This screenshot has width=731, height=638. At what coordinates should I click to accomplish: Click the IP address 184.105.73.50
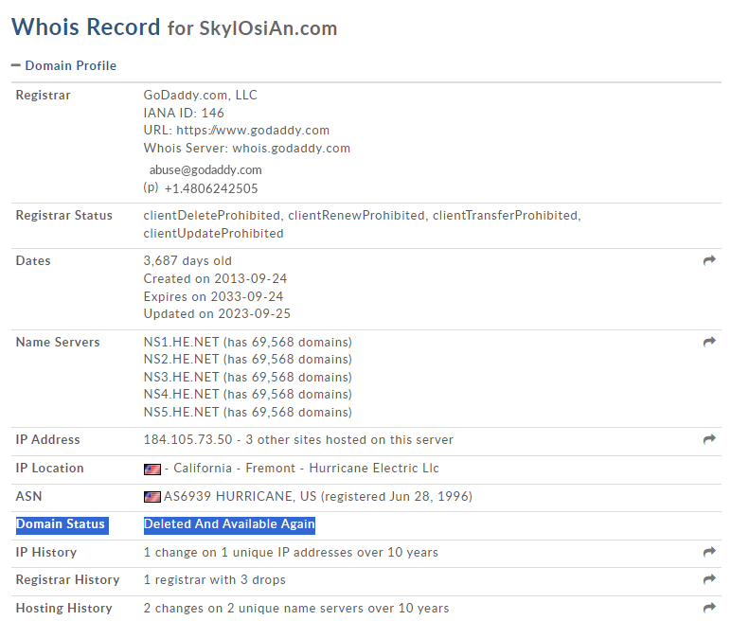[x=187, y=439]
